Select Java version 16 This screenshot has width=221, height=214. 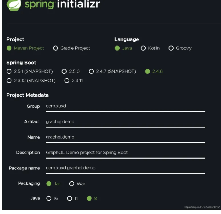point(49,198)
